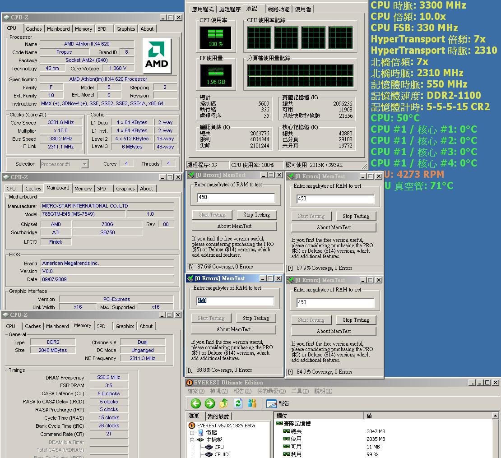Switch to 網路功能 tab in Task Manager
This screenshot has width=501, height=458.
tap(278, 9)
